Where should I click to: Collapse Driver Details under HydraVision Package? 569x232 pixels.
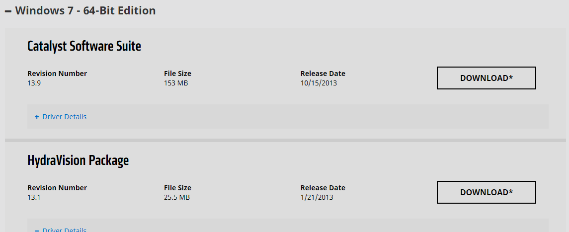coord(64,230)
